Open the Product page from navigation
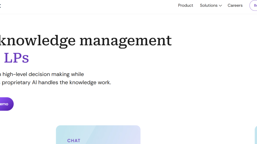 tap(185, 5)
